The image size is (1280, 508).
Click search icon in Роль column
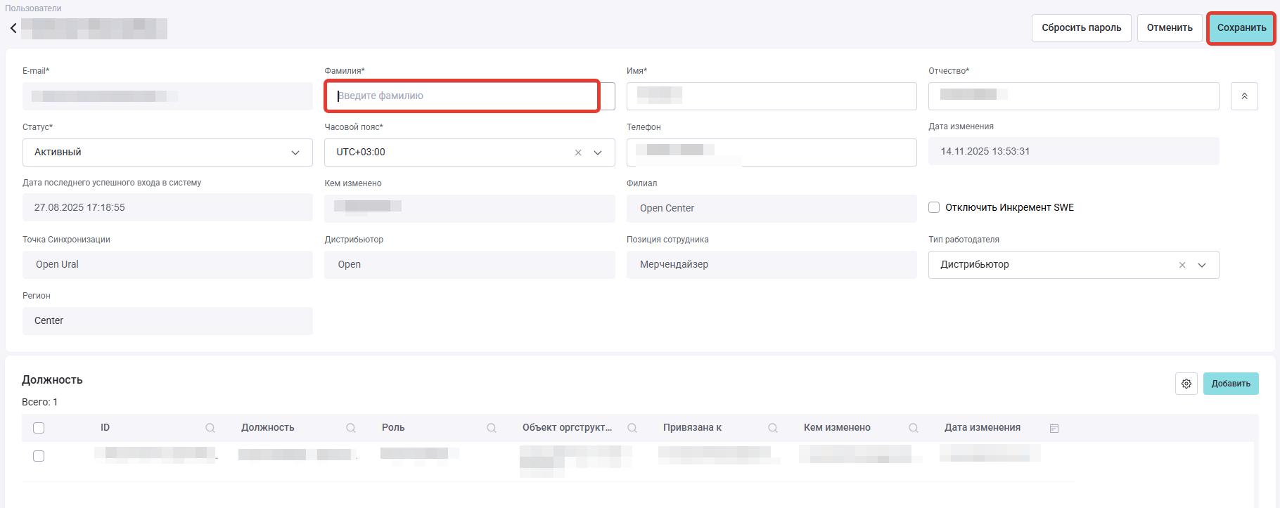tap(492, 428)
